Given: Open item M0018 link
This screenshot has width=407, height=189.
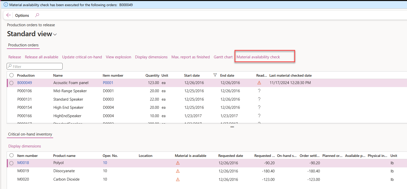Looking at the screenshot, I should 23,163.
